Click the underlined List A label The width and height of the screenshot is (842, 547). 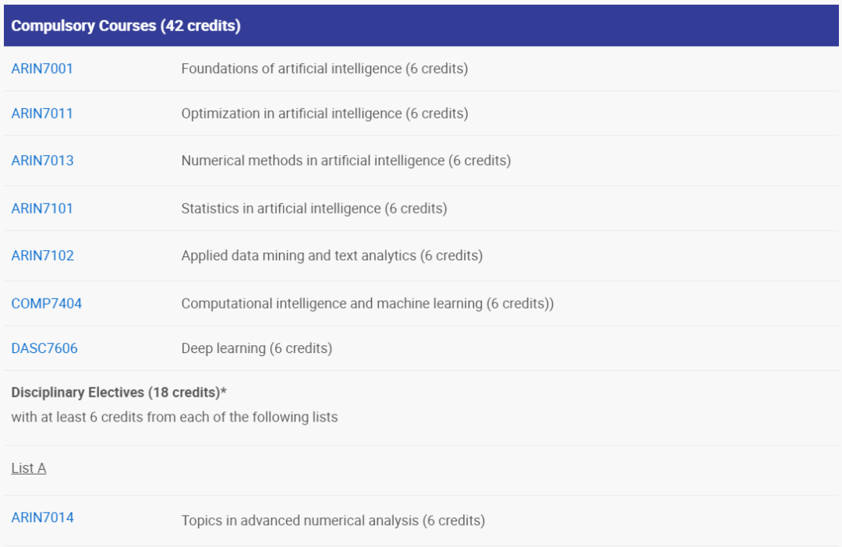[29, 468]
